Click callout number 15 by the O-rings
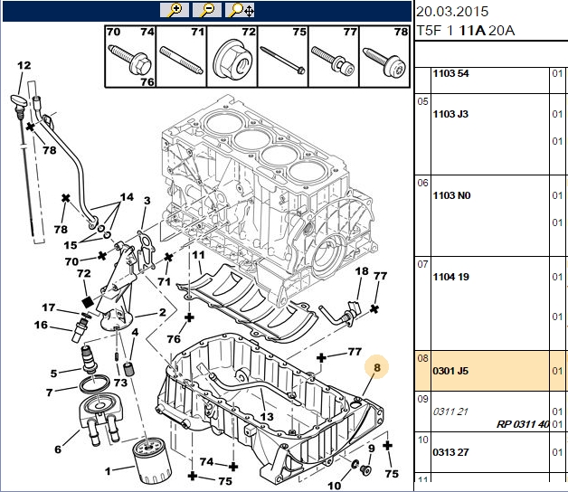The image size is (568, 492). [x=71, y=245]
